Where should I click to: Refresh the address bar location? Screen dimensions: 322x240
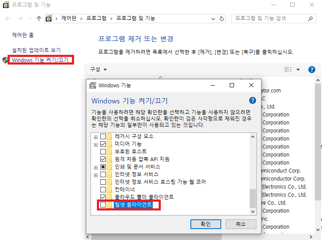point(222,19)
